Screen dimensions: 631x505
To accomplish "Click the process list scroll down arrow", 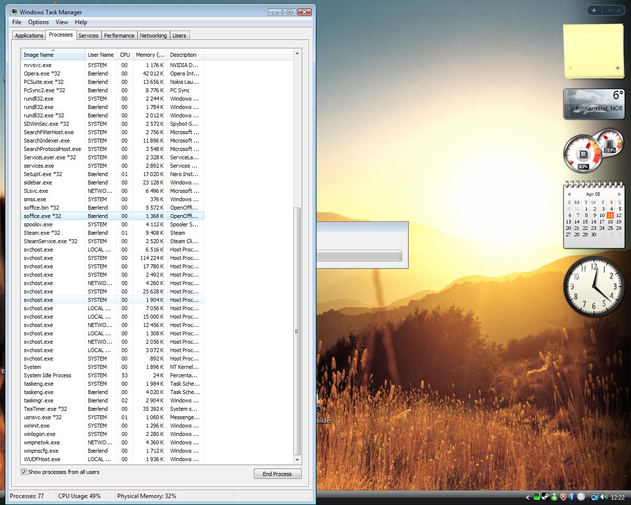I will (297, 460).
